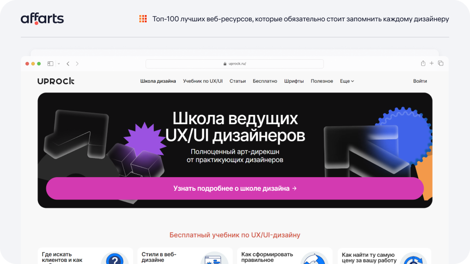
Task: Click the browser forward arrow
Action: pyautogui.click(x=77, y=63)
